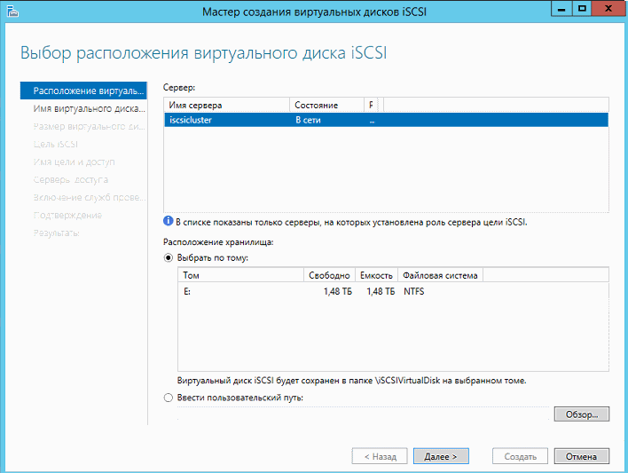Select the "Выбрать по тому" radio button

169,257
